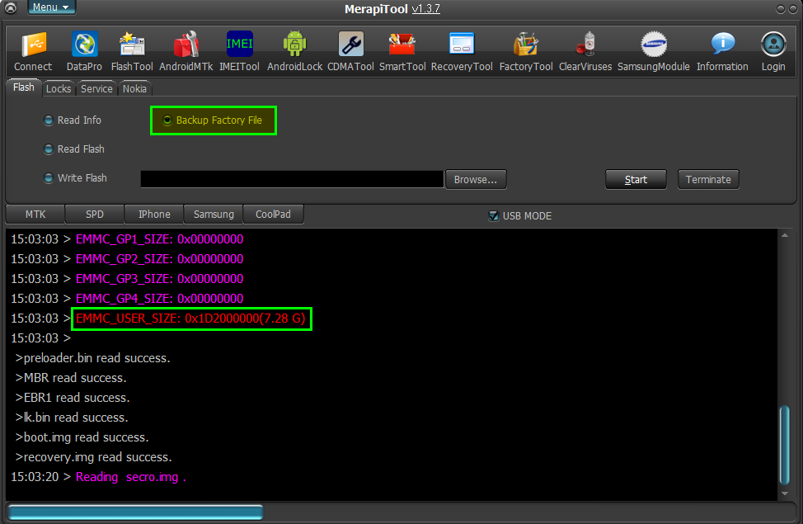Open the CDMATool wrench icon
803x524 pixels.
351,51
